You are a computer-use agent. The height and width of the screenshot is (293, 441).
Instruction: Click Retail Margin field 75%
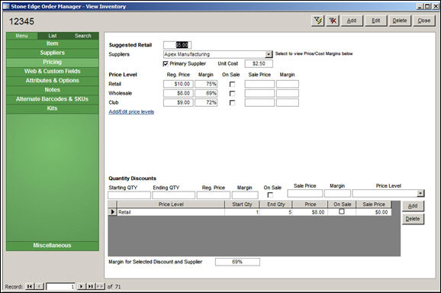pyautogui.click(x=206, y=84)
